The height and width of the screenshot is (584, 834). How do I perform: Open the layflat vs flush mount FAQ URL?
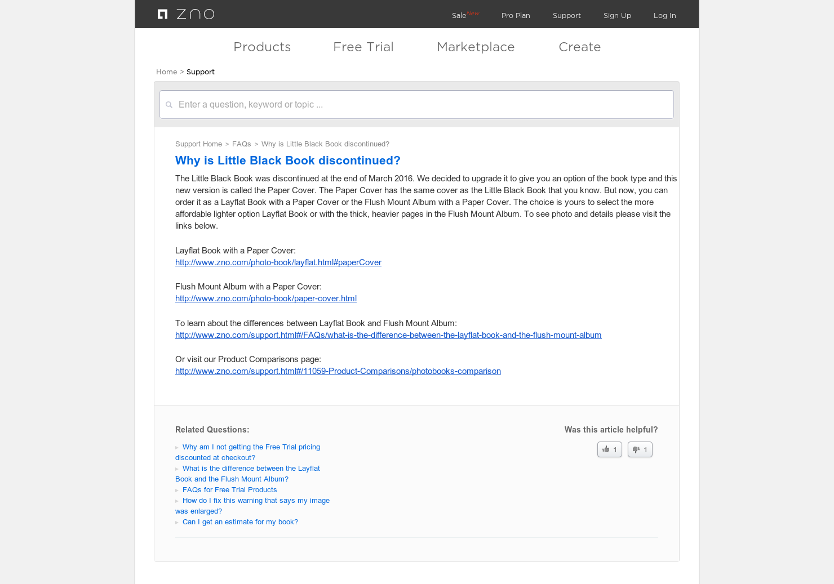[x=388, y=335]
